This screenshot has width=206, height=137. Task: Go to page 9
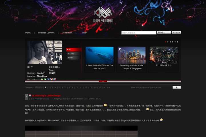click(72, 87)
